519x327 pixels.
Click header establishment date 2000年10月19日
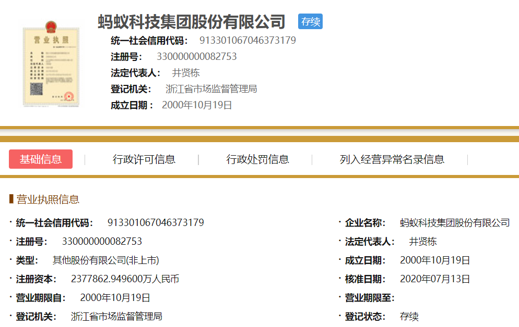[197, 105]
